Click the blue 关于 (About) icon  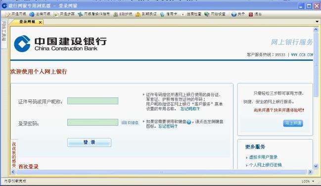(x=234, y=14)
